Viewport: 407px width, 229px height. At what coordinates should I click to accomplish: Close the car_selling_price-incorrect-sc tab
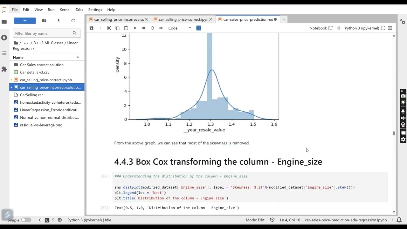pyautogui.click(x=146, y=19)
